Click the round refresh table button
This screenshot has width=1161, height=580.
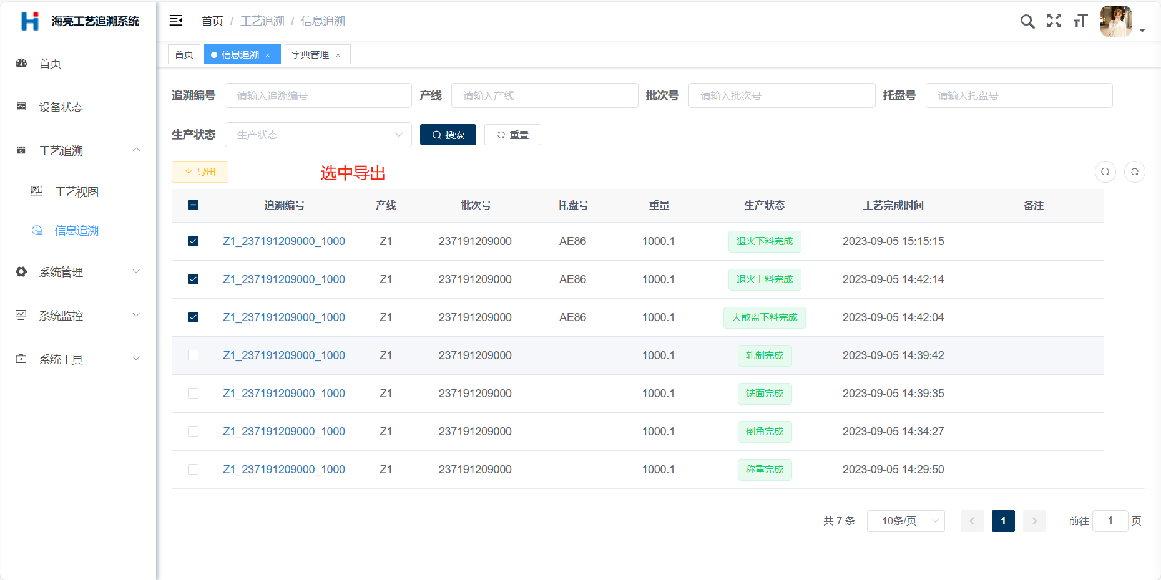click(x=1135, y=172)
